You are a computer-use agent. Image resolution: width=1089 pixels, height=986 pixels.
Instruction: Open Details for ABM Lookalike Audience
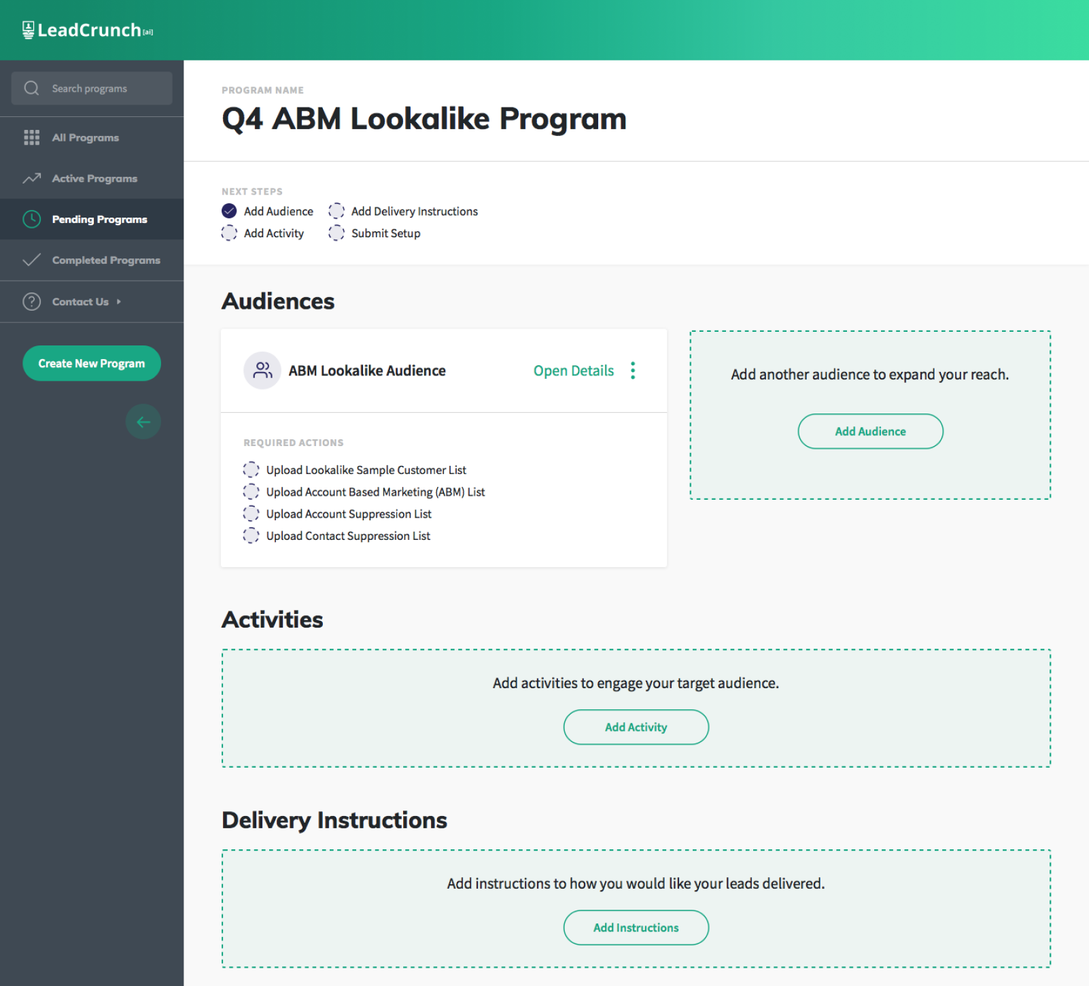click(574, 371)
